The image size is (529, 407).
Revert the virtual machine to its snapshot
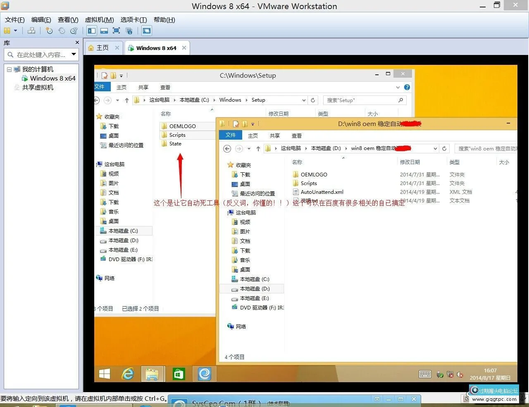(x=62, y=31)
